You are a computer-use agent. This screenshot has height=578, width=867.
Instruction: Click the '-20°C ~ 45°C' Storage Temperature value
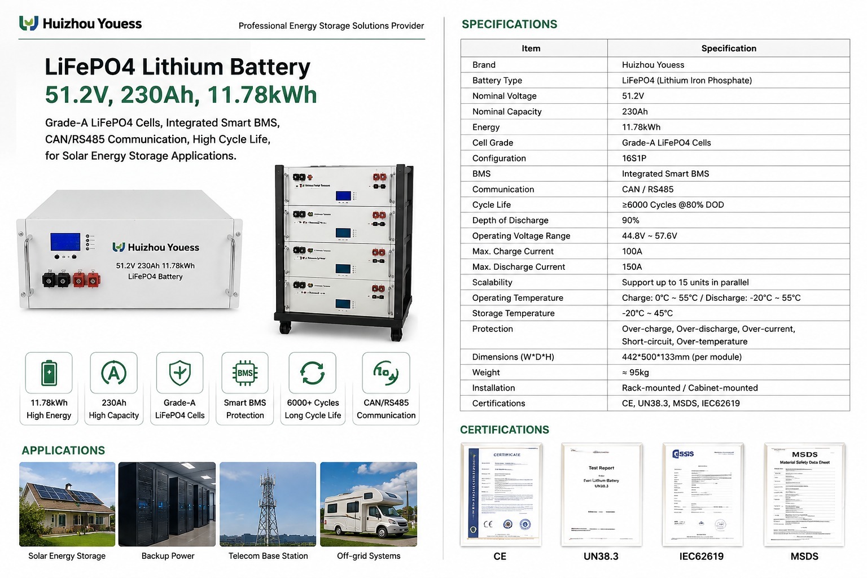point(647,313)
